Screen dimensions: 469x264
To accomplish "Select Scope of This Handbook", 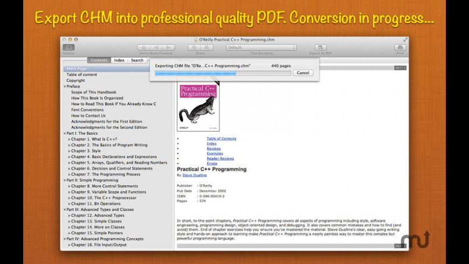I will pos(94,92).
